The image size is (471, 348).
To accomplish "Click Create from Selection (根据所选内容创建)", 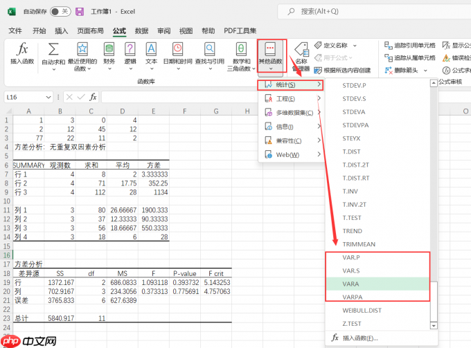I will click(x=342, y=71).
